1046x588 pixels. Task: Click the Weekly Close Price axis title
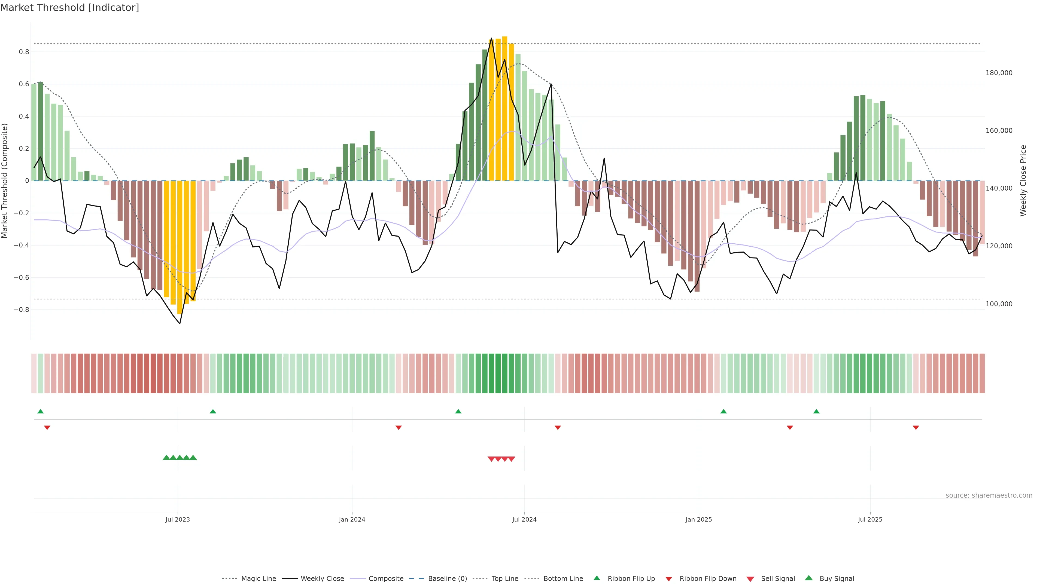click(x=1023, y=180)
